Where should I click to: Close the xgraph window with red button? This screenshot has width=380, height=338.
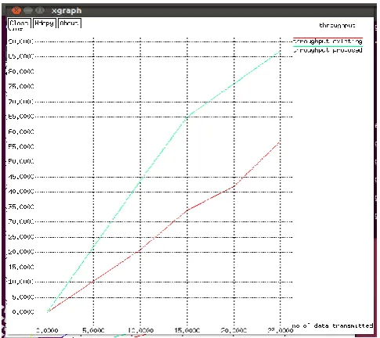pos(16,10)
